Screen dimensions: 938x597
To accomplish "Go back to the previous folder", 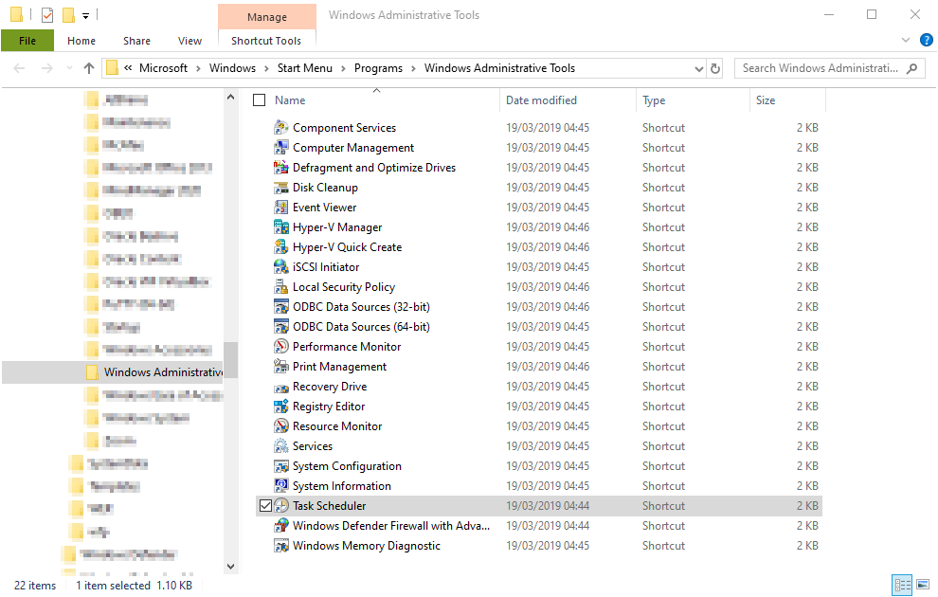I will [x=19, y=68].
